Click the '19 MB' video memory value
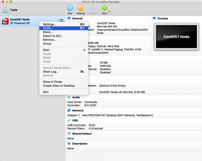 [x=104, y=63]
